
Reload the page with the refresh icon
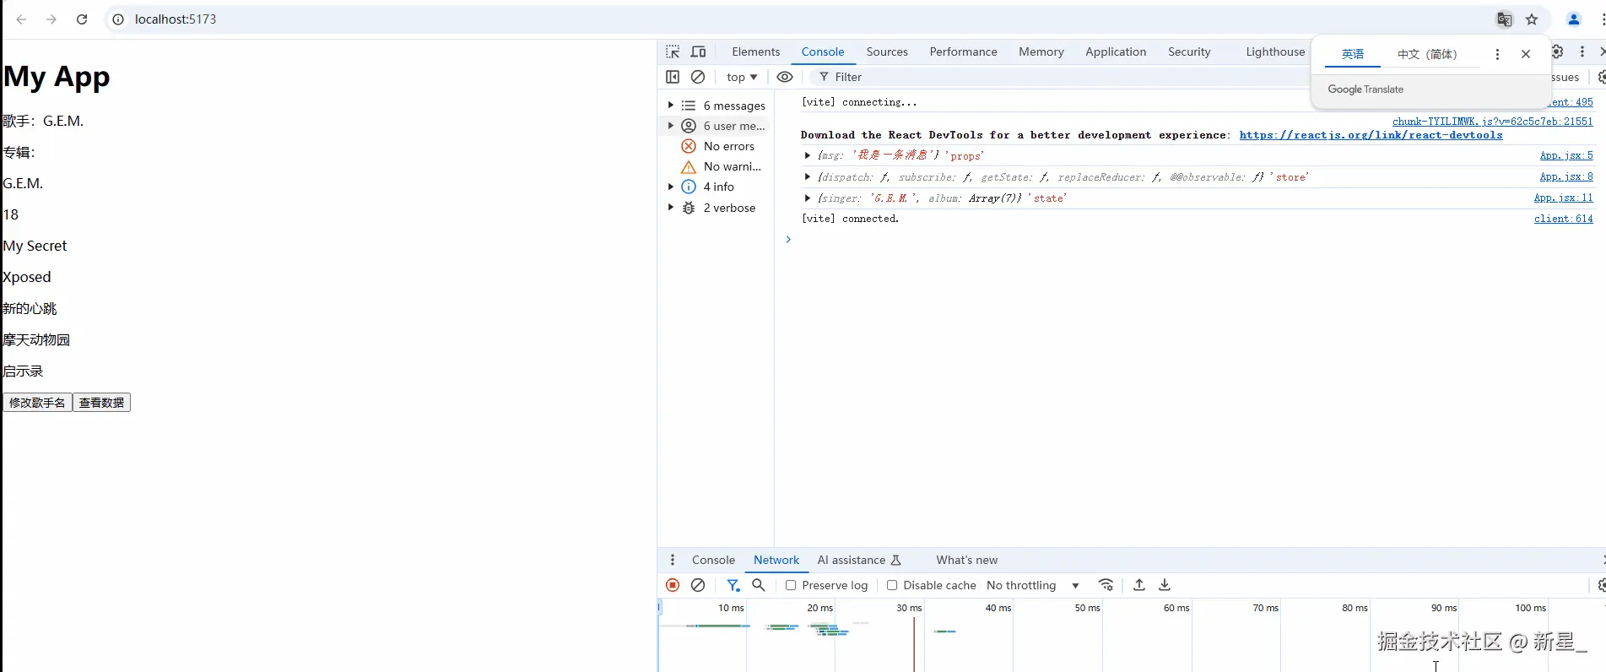82,19
